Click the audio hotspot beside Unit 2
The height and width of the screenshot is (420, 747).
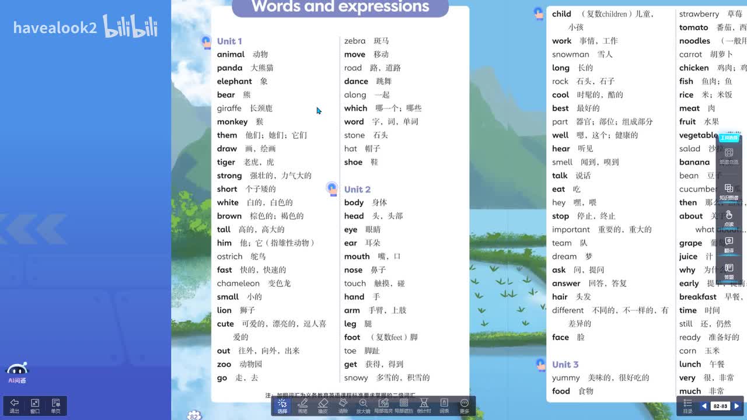click(x=332, y=188)
